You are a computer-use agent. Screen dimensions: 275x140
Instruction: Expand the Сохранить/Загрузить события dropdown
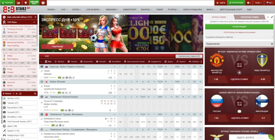272,37
